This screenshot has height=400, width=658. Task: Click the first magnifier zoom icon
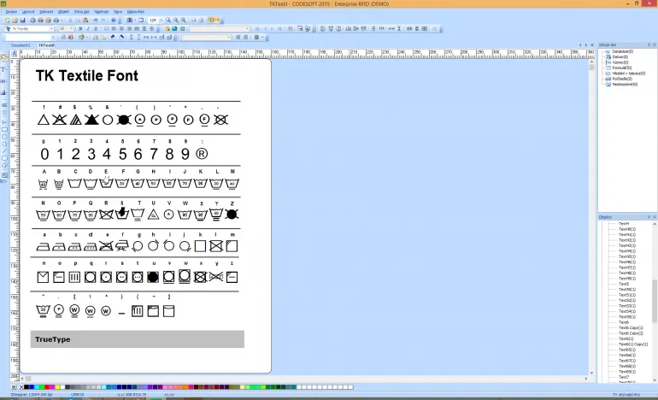(x=168, y=21)
